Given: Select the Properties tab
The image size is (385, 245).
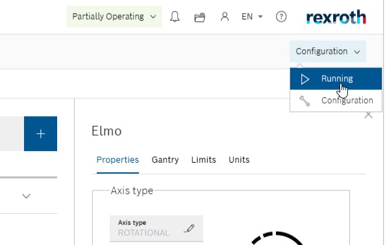Looking at the screenshot, I should tap(118, 159).
